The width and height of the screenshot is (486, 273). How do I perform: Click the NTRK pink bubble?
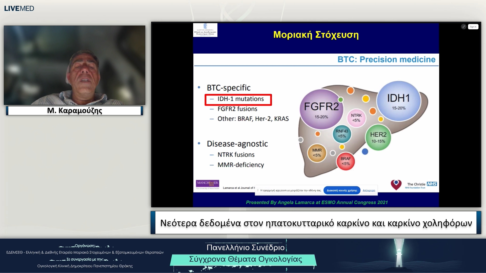click(x=356, y=118)
